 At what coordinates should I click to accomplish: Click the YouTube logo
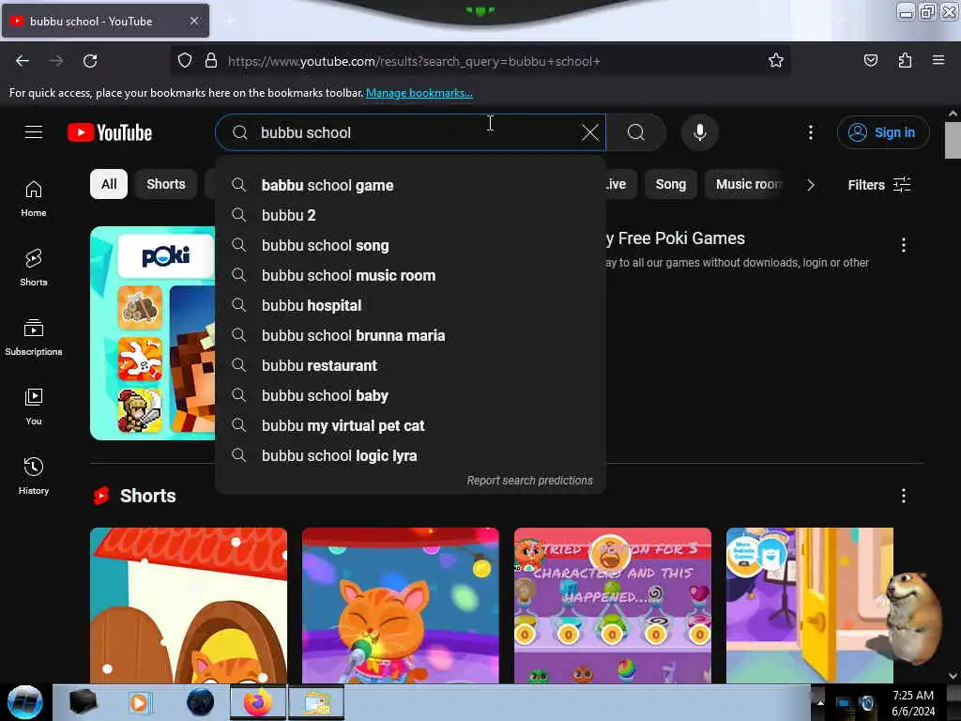click(110, 132)
